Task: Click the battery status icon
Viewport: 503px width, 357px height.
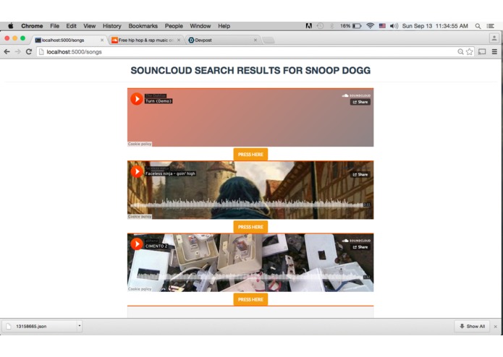Action: click(x=357, y=26)
